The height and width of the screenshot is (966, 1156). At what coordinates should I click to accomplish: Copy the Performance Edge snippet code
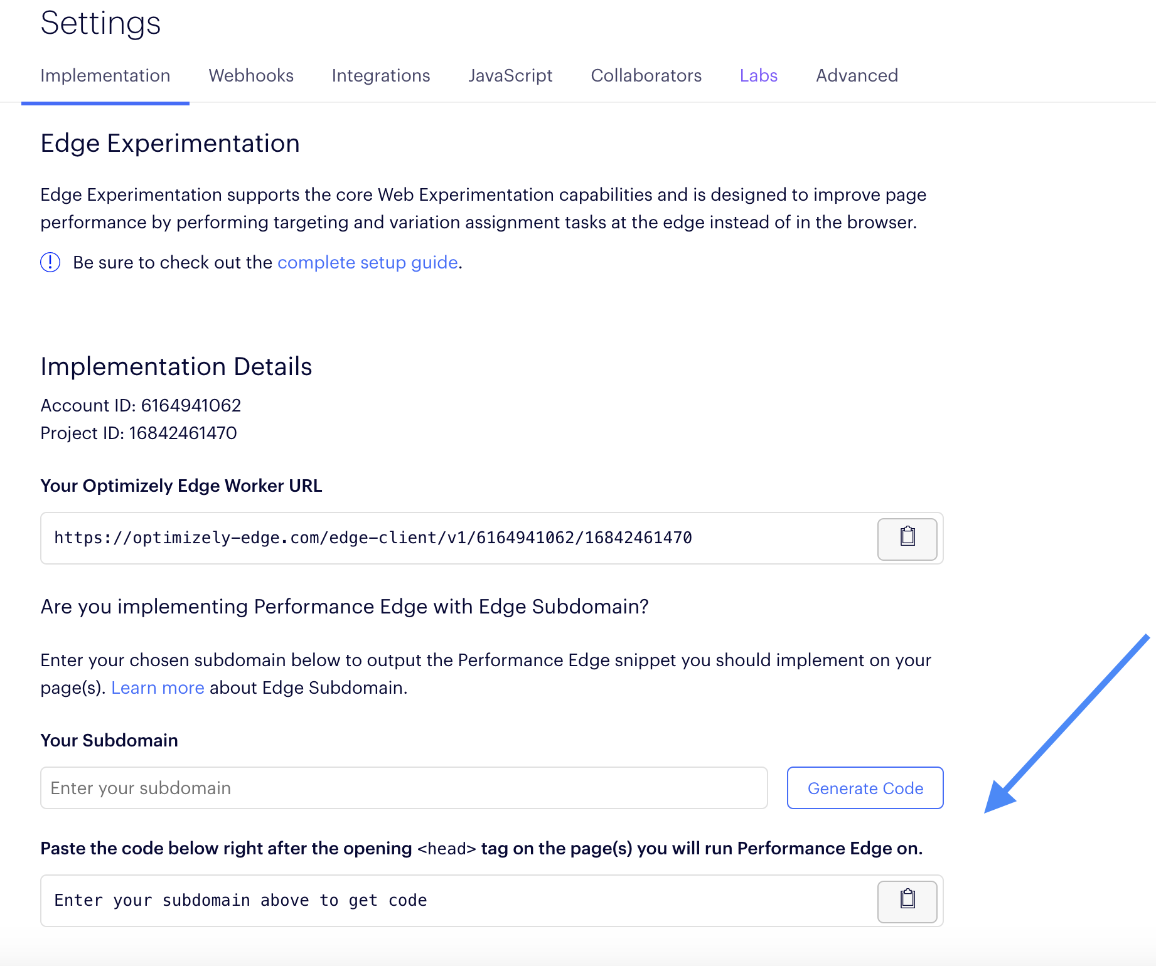[907, 901]
